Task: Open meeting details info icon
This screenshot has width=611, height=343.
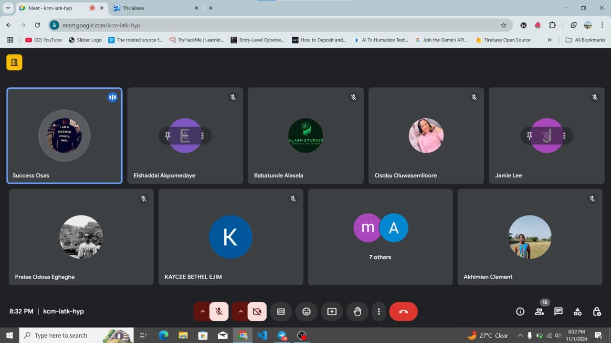Action: [520, 312]
